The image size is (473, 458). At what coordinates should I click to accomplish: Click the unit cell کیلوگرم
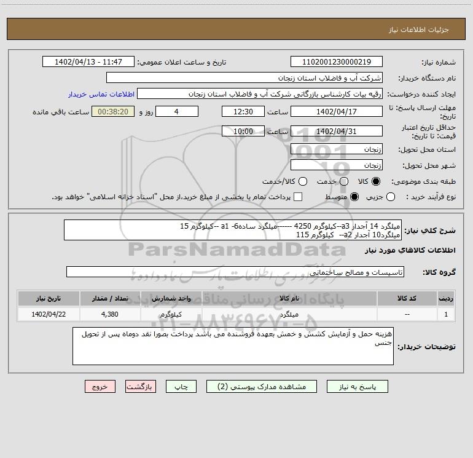click(x=171, y=314)
